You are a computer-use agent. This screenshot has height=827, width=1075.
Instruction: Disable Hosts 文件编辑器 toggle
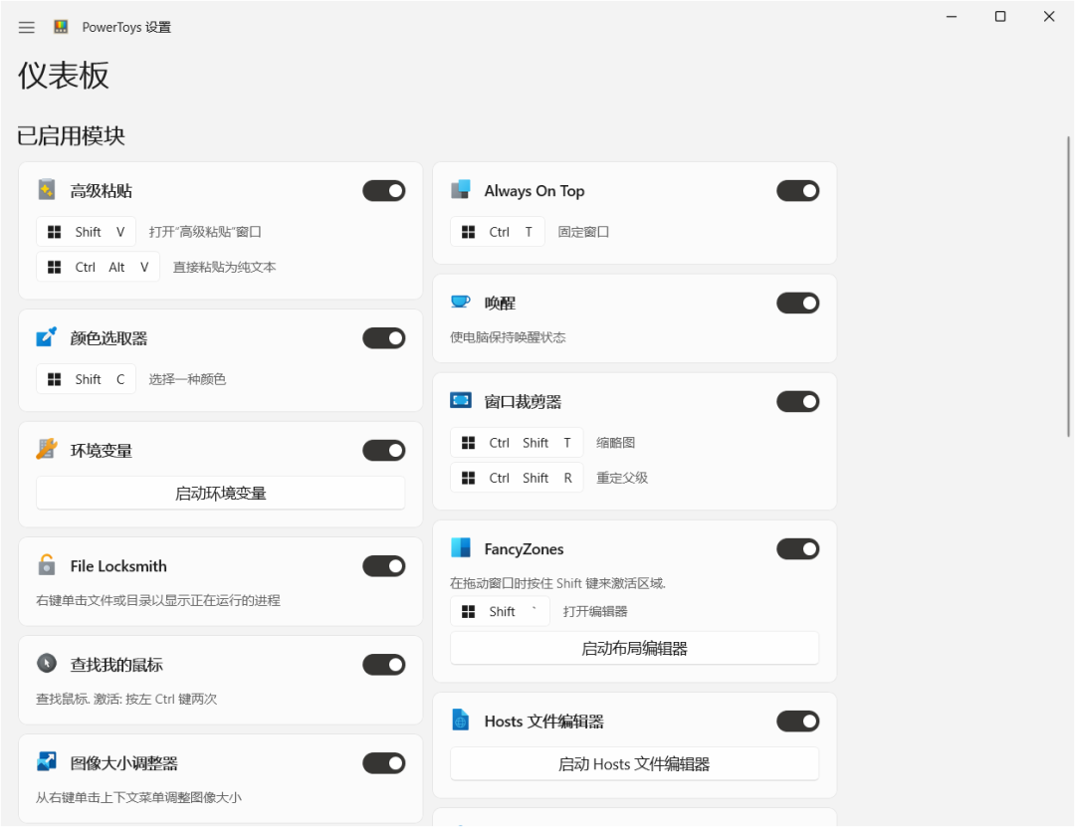click(798, 722)
